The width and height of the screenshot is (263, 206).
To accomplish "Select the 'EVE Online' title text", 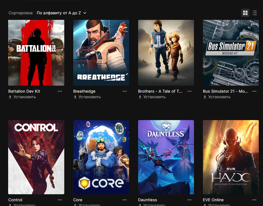I will [213, 200].
